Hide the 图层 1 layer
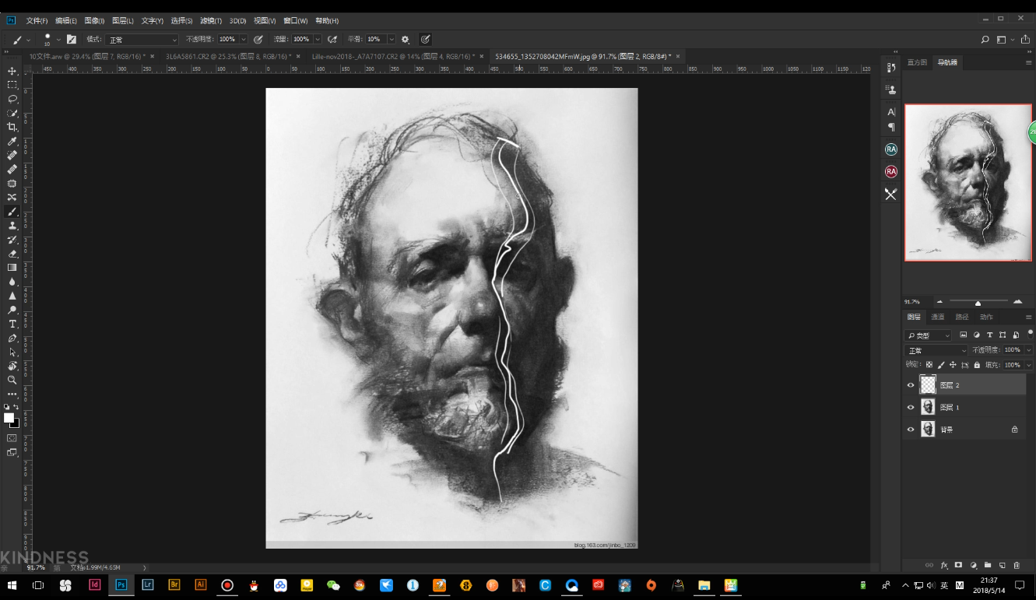 point(911,407)
